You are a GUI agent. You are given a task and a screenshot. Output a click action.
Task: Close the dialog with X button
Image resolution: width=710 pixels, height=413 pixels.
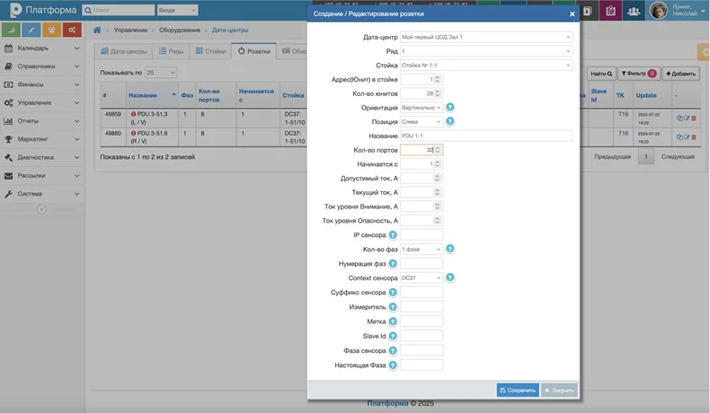pos(572,14)
